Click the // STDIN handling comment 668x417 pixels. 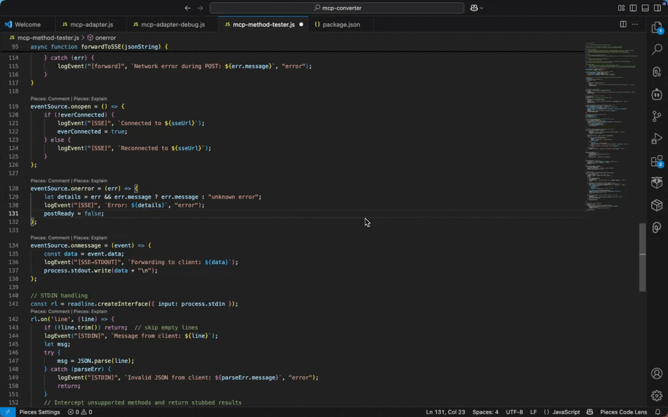click(58, 295)
